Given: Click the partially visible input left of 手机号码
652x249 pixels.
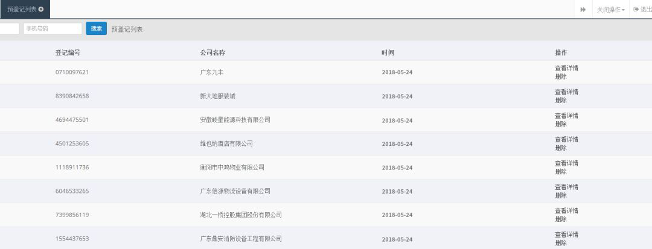Looking at the screenshot, I should coord(9,28).
